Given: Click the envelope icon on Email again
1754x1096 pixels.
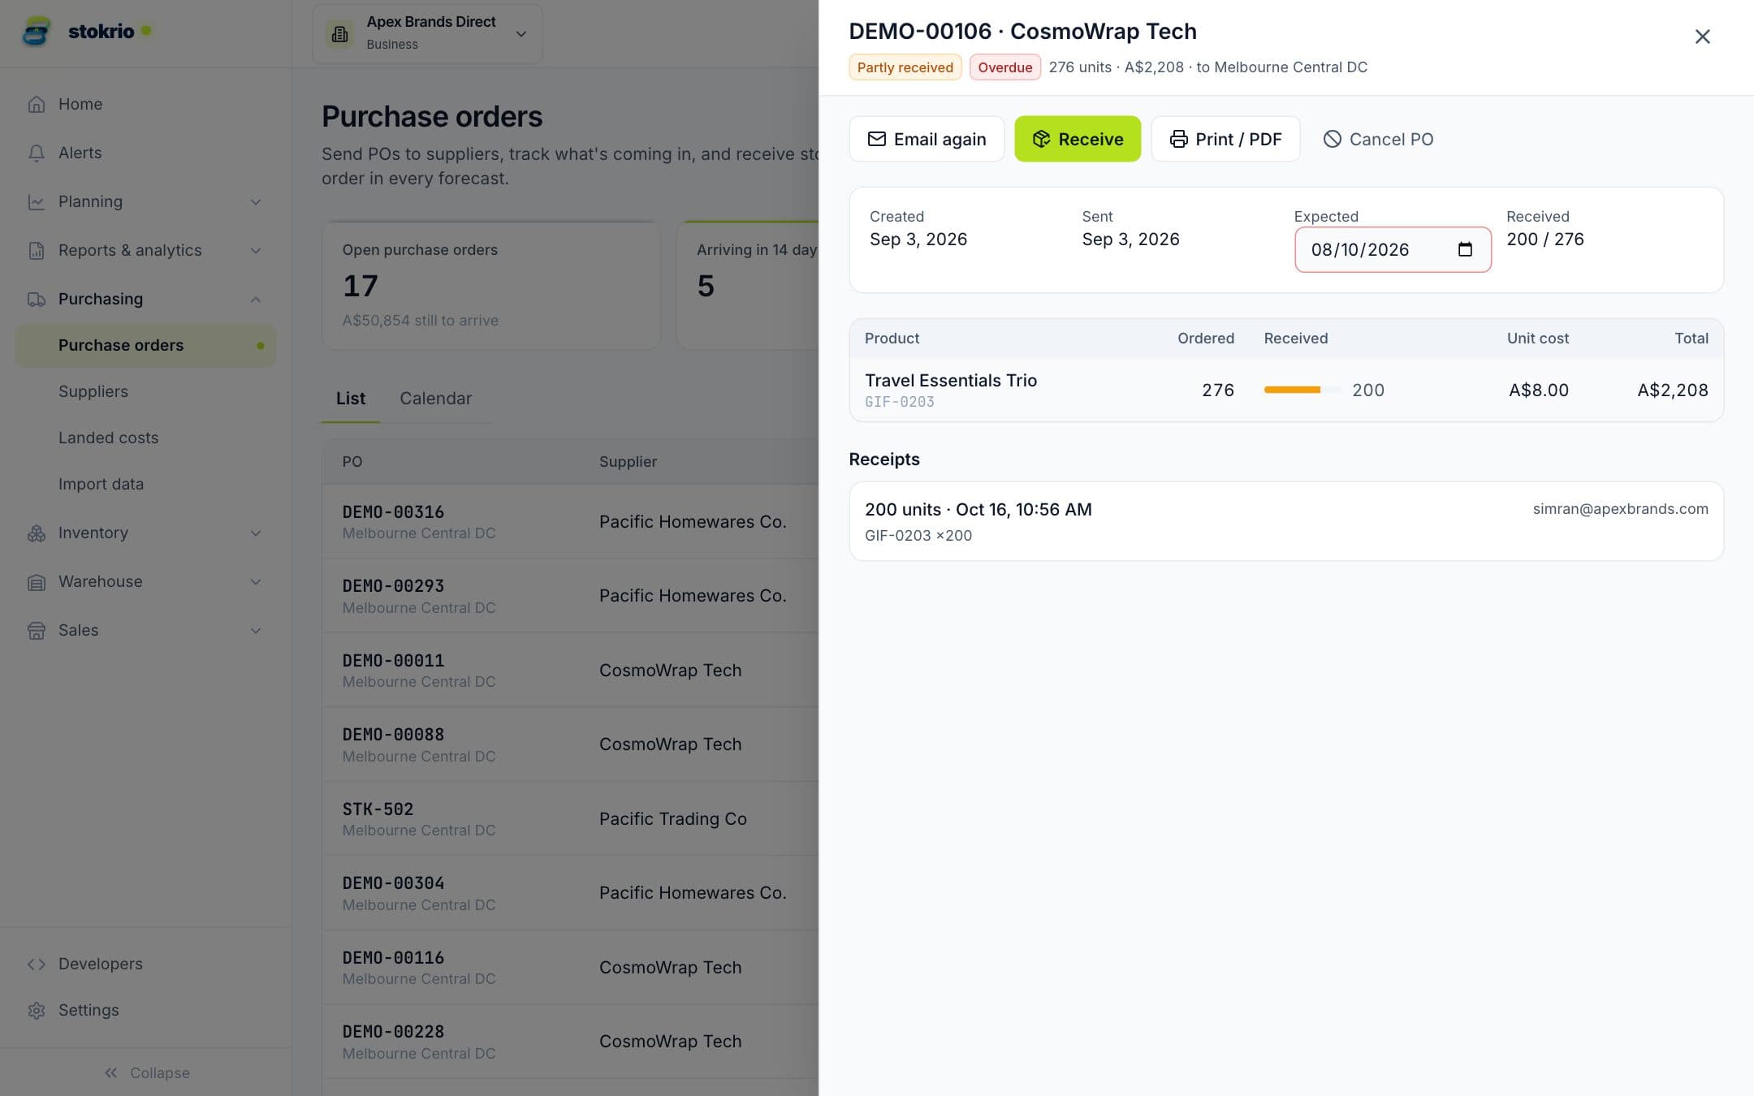Looking at the screenshot, I should pyautogui.click(x=876, y=139).
